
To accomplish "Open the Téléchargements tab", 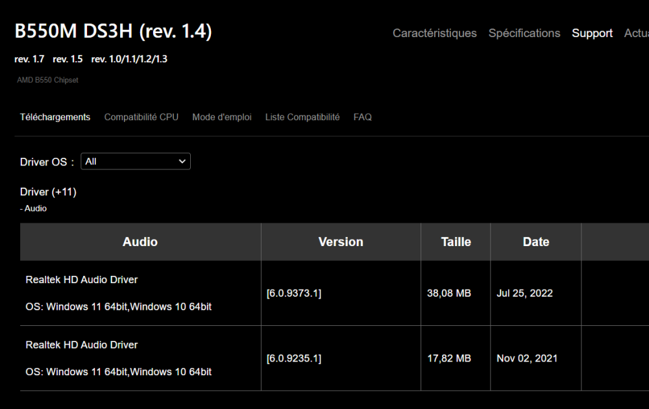I will (55, 118).
